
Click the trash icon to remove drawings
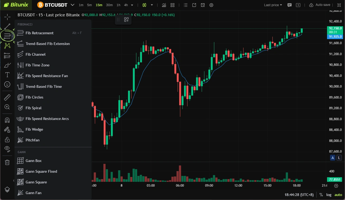[x=7, y=162]
